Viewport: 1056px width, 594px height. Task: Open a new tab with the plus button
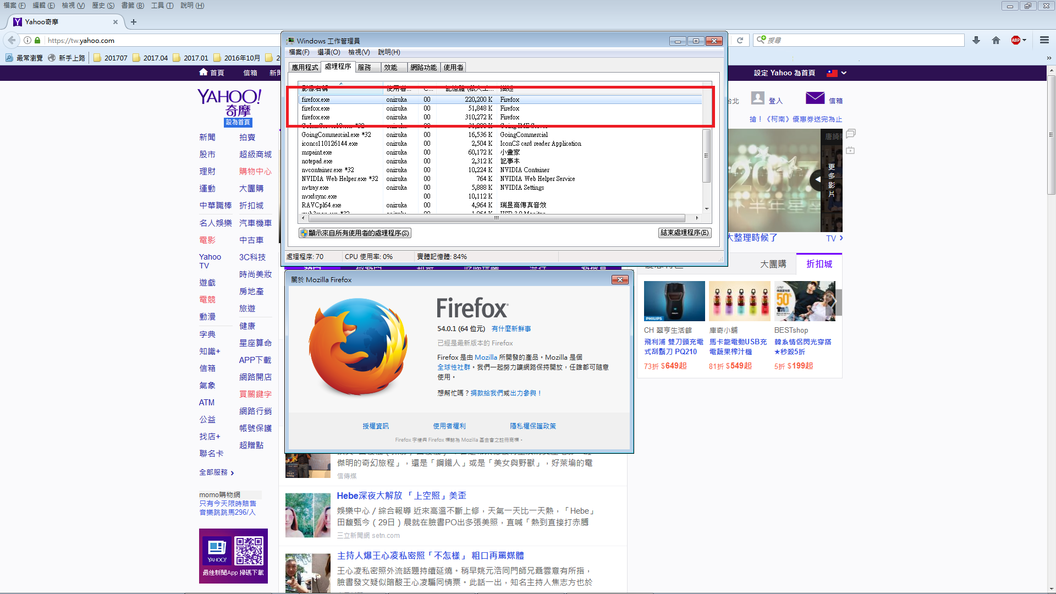[x=134, y=22]
